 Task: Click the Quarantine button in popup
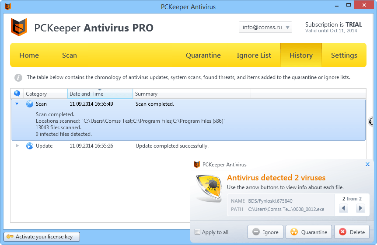pyautogui.click(x=309, y=232)
